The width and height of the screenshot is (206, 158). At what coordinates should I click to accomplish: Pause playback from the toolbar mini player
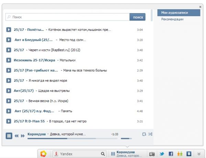tap(113, 154)
